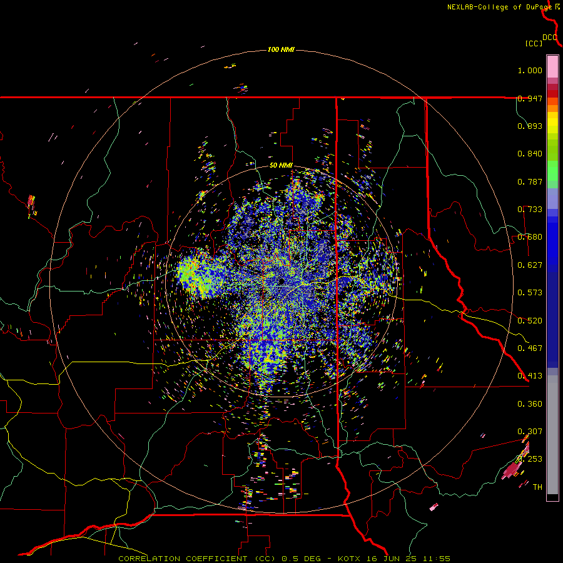
Task: Click the 11:55 time stamp in the footer
Action: tap(436, 559)
